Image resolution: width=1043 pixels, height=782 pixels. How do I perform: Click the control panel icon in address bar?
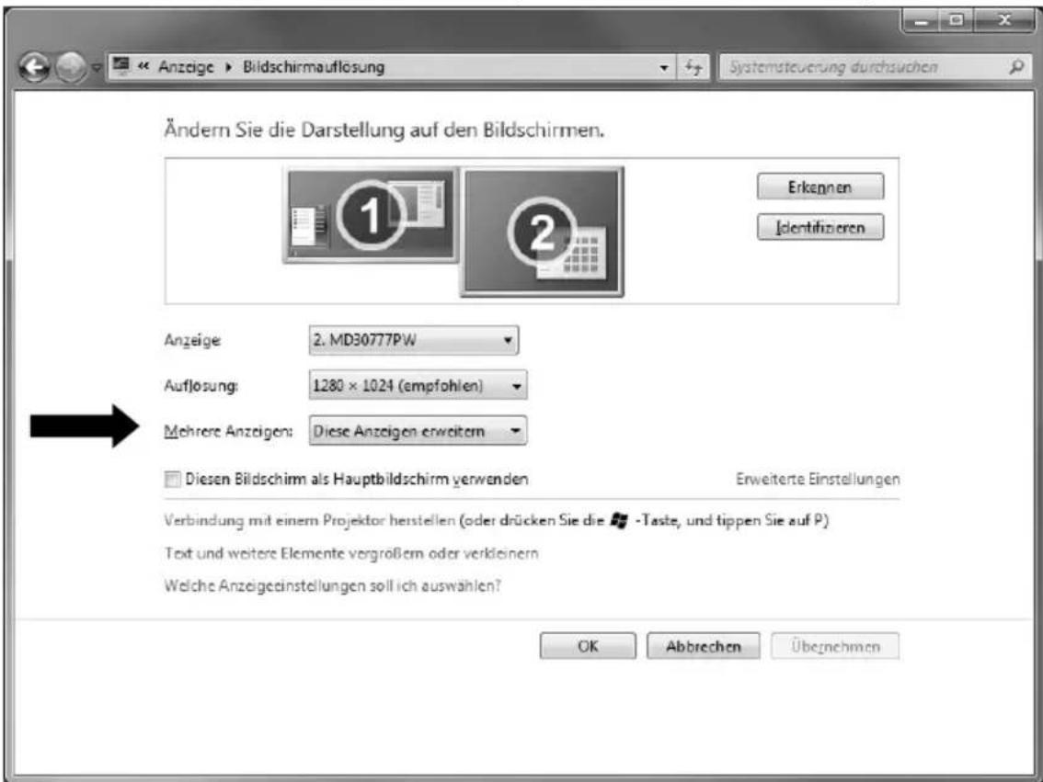point(121,66)
